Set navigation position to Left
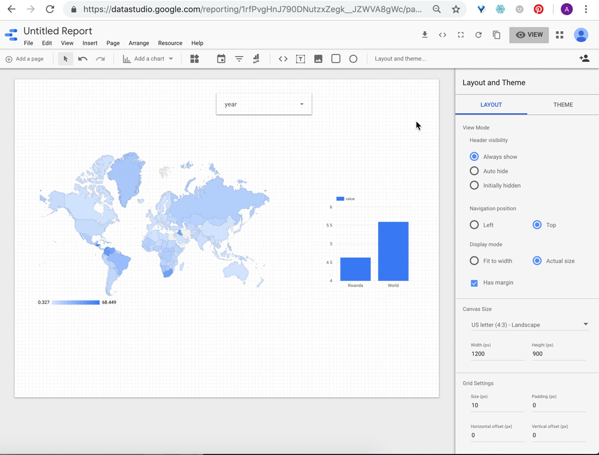 pyautogui.click(x=474, y=225)
